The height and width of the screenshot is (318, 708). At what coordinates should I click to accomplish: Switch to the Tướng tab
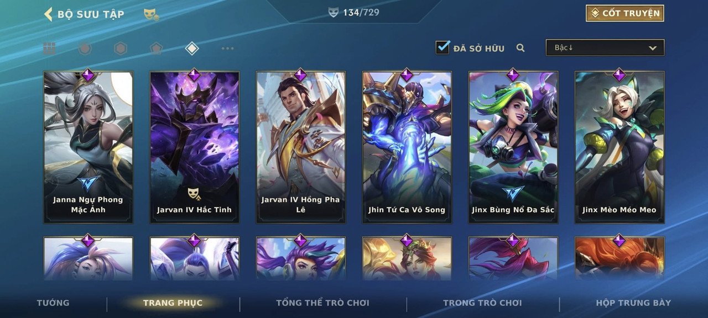[x=53, y=303]
